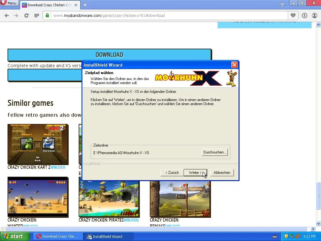Screen dimensions: 321x241
Task: Click the myabandonware URL in the address bar
Action: (109, 16)
